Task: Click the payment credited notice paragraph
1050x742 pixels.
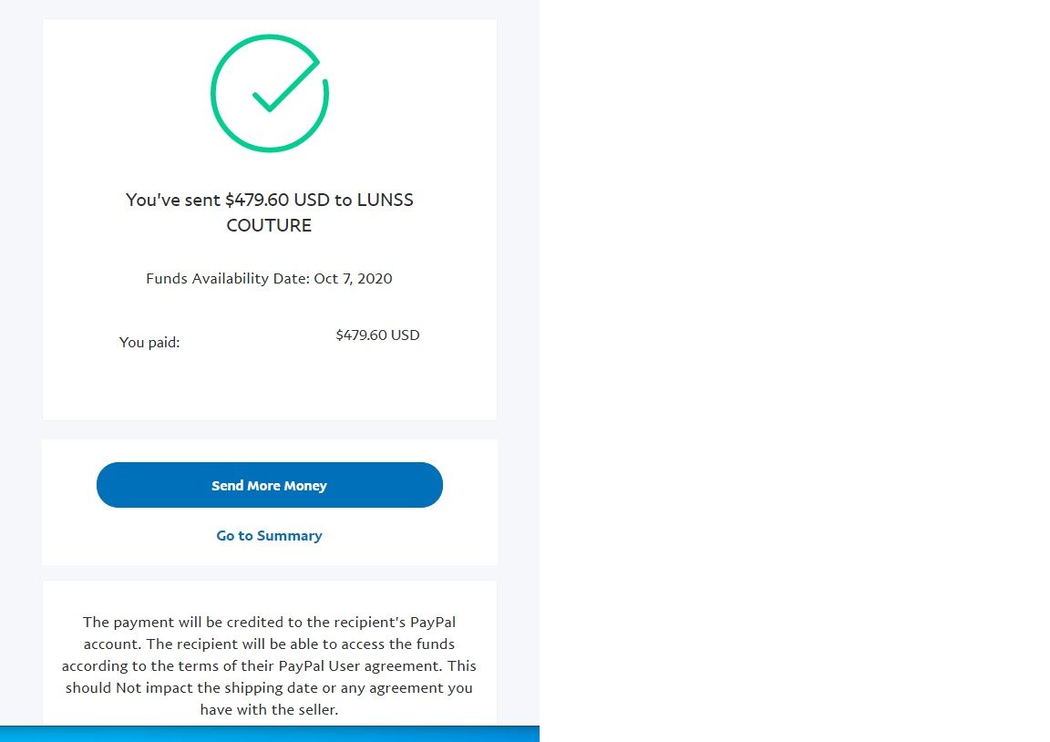Action: (269, 665)
